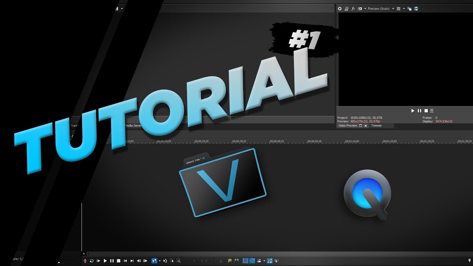
Task: Open Project Video Properties gear icon
Action: tap(340, 8)
